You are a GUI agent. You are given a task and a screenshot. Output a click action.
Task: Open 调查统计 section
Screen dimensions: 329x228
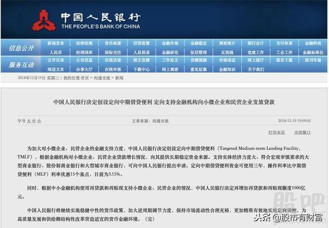pos(227,43)
